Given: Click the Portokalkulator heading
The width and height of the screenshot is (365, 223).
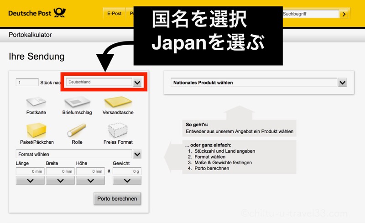Looking at the screenshot, I should 30,35.
